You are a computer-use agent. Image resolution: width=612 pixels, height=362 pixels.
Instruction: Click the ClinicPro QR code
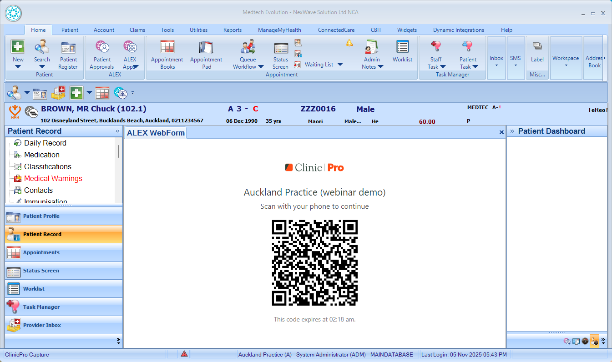[315, 263]
